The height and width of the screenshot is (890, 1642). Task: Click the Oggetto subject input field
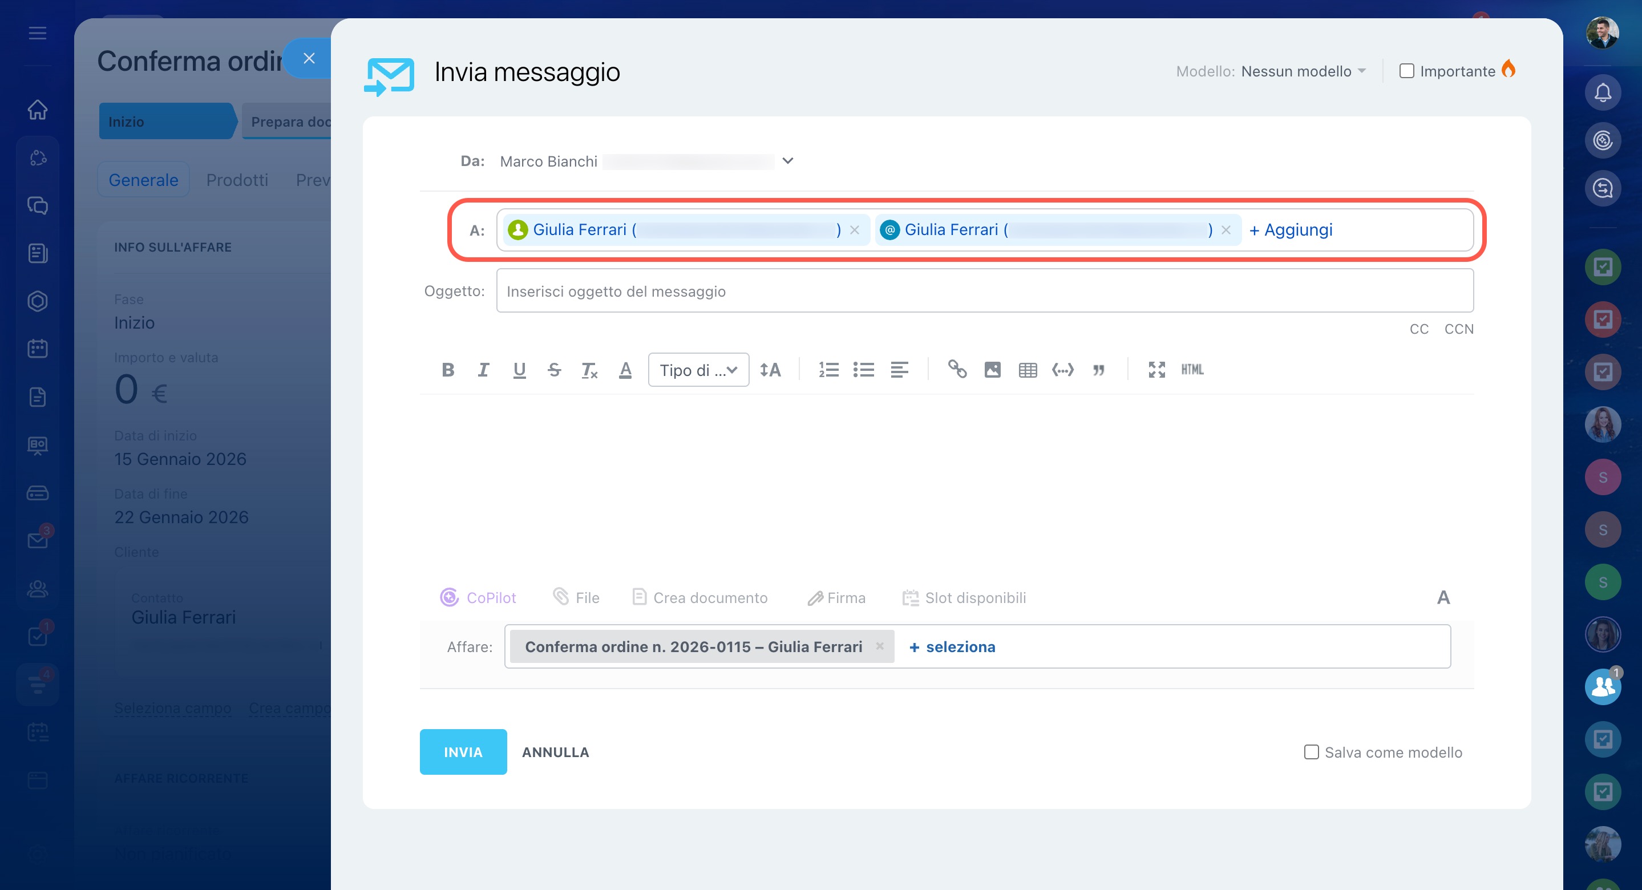[x=984, y=292]
